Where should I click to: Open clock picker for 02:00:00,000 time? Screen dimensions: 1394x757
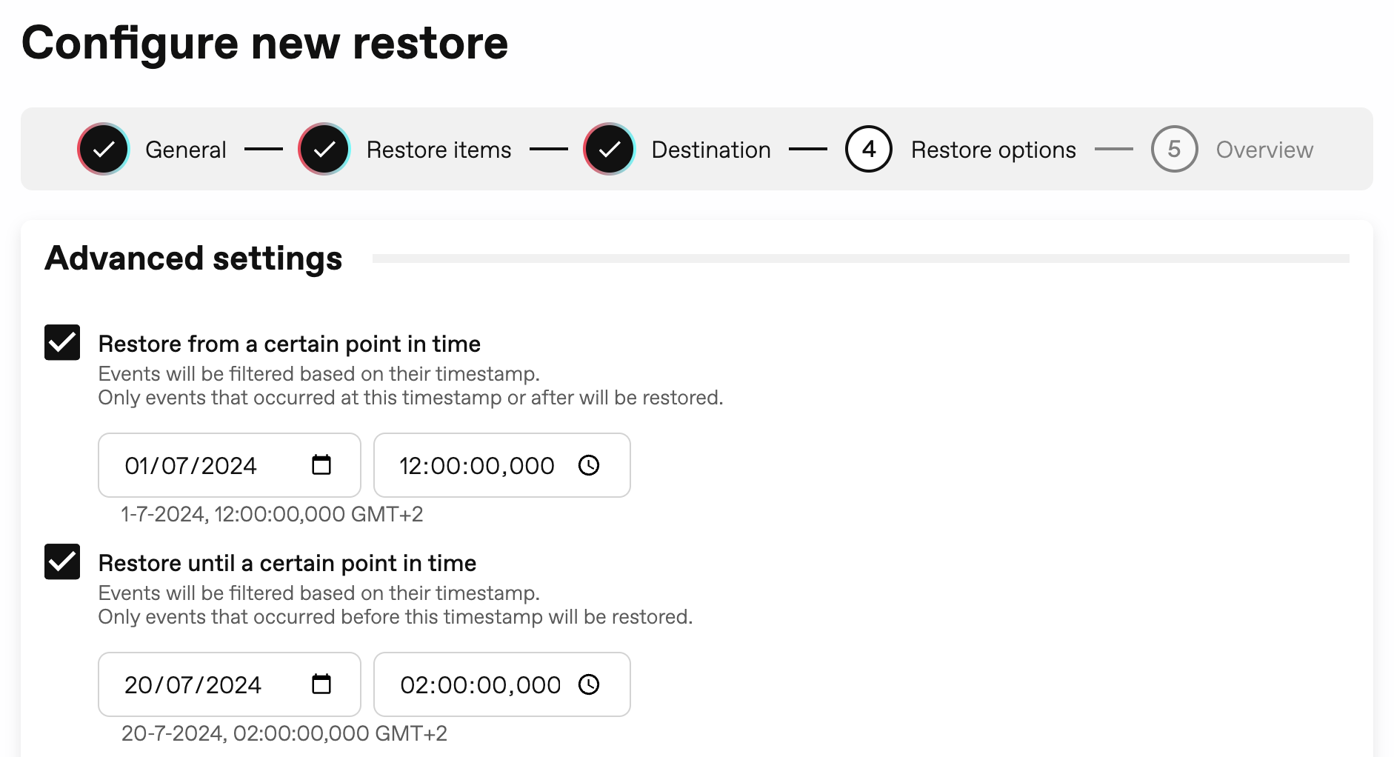coord(589,684)
